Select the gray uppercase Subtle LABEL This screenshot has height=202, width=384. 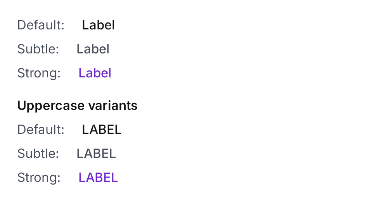click(x=96, y=153)
